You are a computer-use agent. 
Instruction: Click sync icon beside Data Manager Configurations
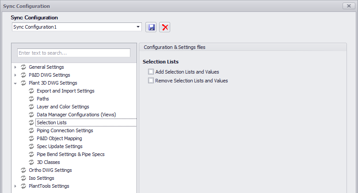(x=31, y=115)
